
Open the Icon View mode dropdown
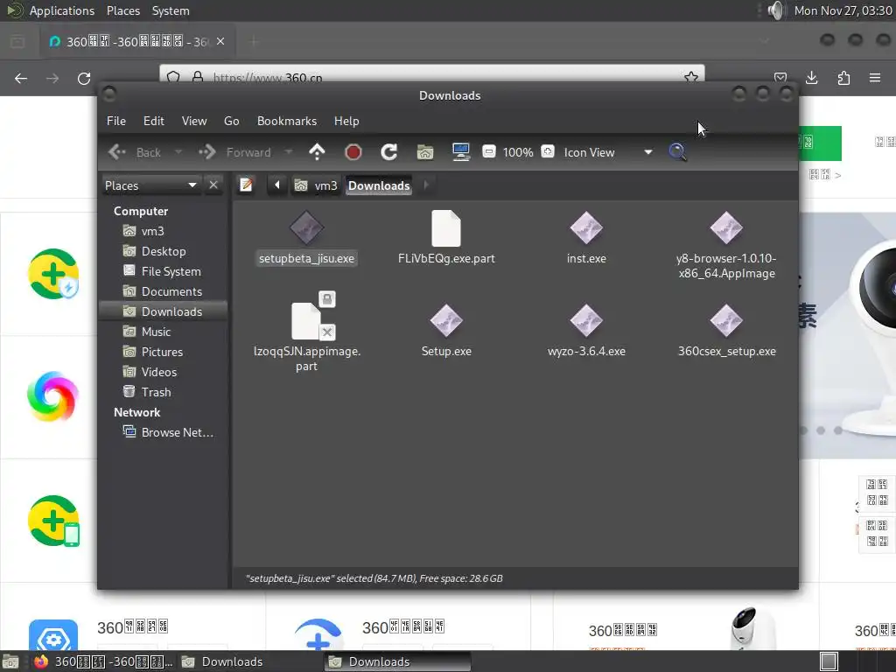(608, 152)
